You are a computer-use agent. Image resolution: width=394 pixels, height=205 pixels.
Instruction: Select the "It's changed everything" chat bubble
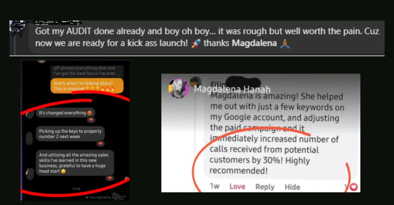pos(66,113)
